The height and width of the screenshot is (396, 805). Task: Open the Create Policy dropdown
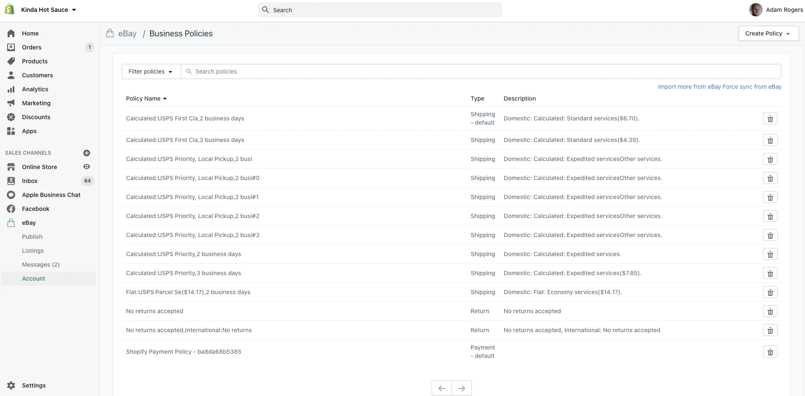click(768, 33)
